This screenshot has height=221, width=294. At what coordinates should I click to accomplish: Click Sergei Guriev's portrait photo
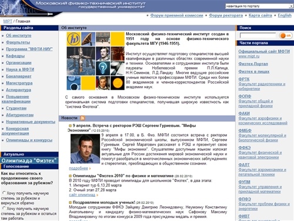[85, 149]
